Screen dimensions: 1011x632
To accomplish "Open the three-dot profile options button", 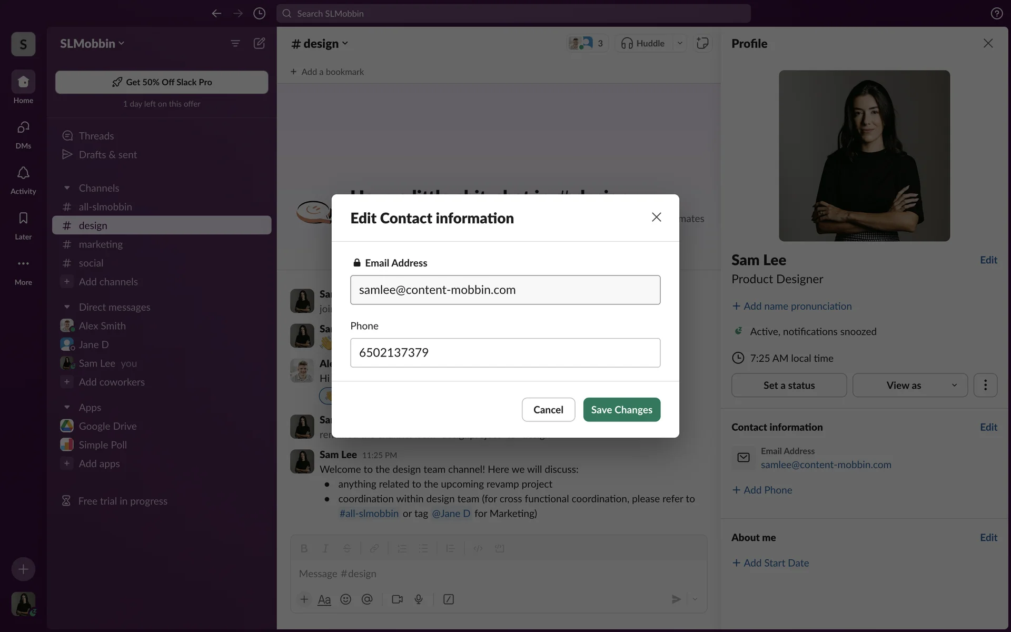I will 985,385.
